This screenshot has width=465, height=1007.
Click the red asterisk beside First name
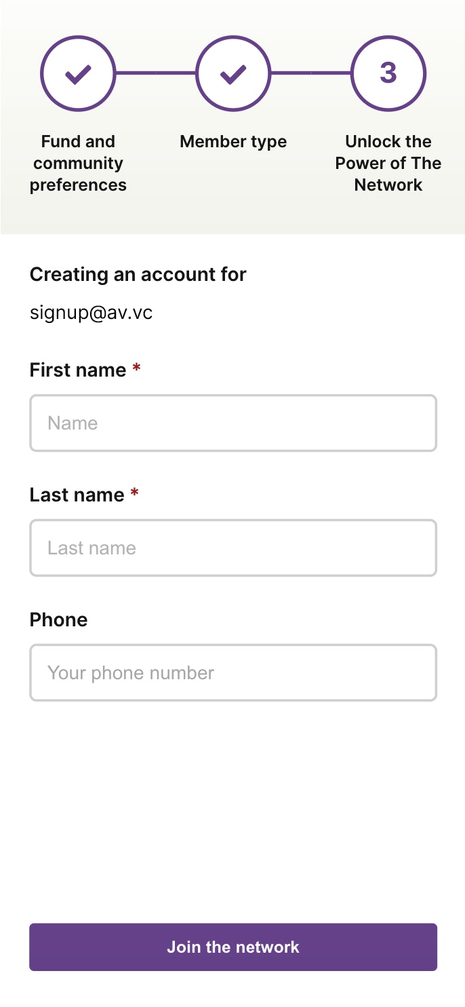[x=137, y=368]
